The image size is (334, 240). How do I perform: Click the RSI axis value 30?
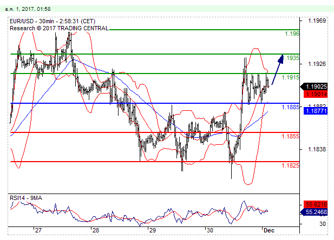[x=323, y=224]
